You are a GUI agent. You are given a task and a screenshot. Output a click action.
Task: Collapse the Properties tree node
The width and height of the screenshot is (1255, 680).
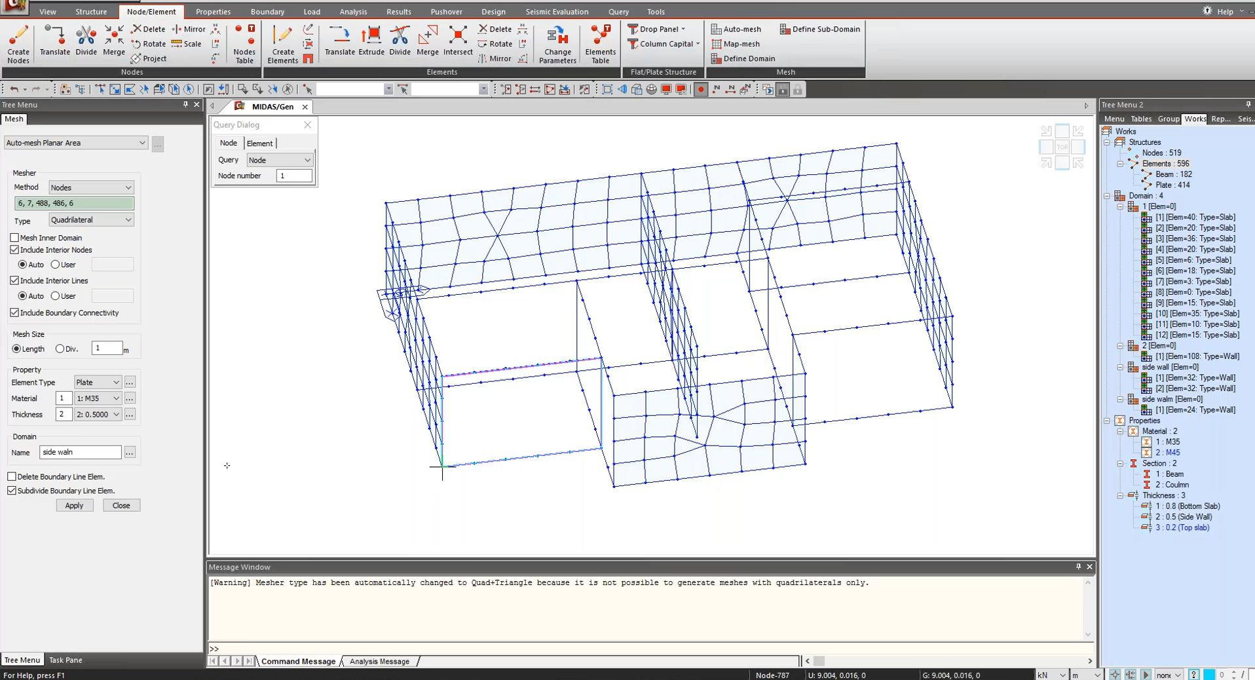pyautogui.click(x=1107, y=421)
